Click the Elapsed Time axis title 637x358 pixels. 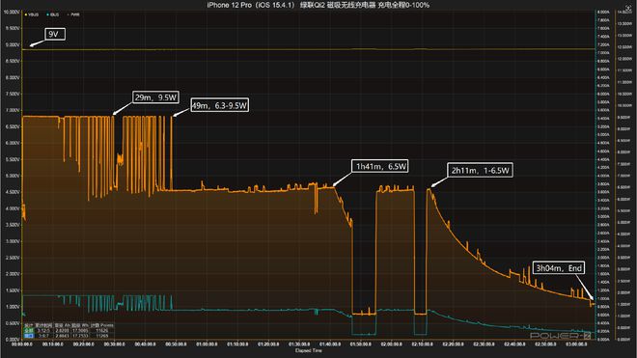(x=309, y=350)
